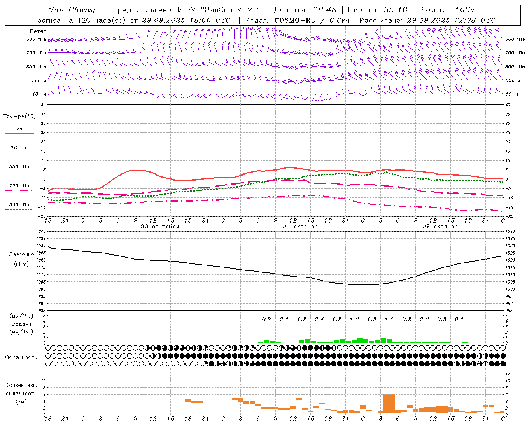Screen dimensions: 527x422
Task: Click the '(мм/1ч.)' precipitation unit label
Action: click(21, 332)
